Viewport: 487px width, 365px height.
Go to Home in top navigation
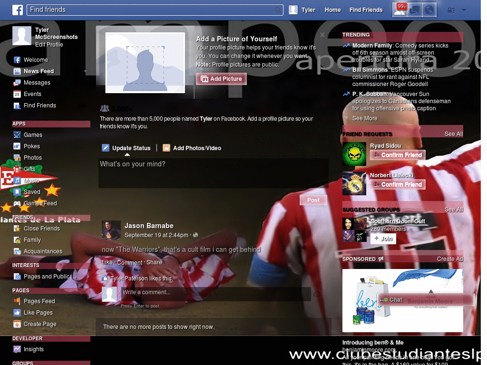pyautogui.click(x=332, y=10)
